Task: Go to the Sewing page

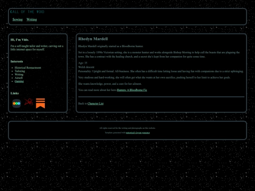Action: click(17, 19)
